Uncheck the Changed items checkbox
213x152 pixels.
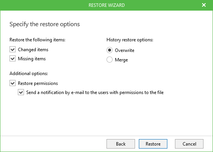(x=13, y=49)
